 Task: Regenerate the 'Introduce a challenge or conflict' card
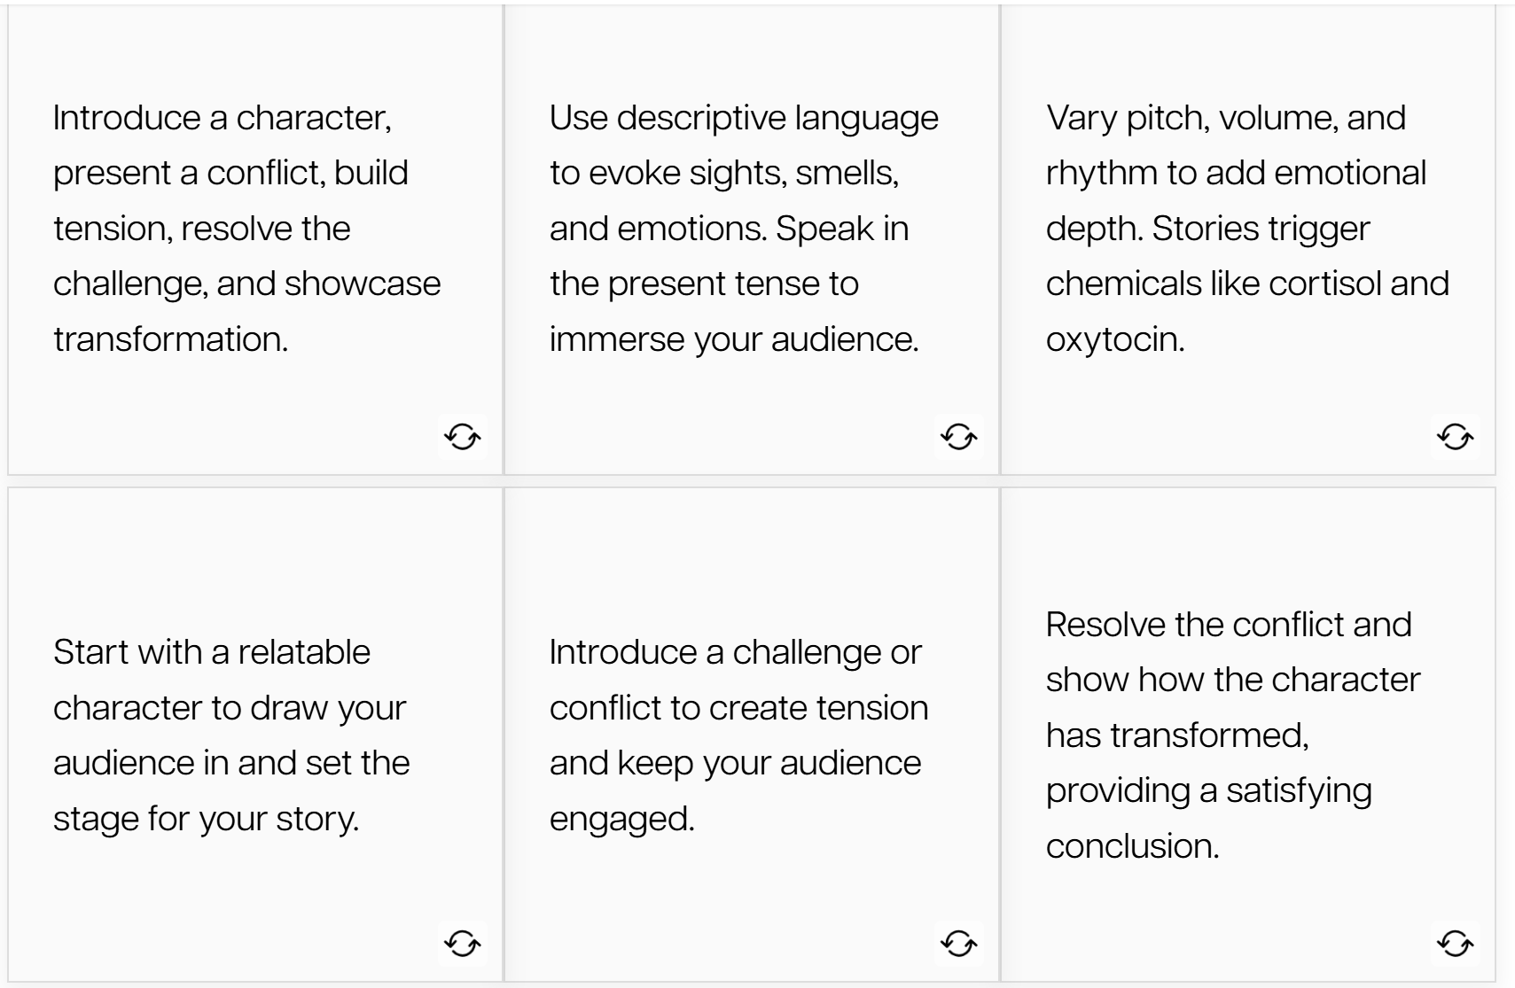pos(958,943)
